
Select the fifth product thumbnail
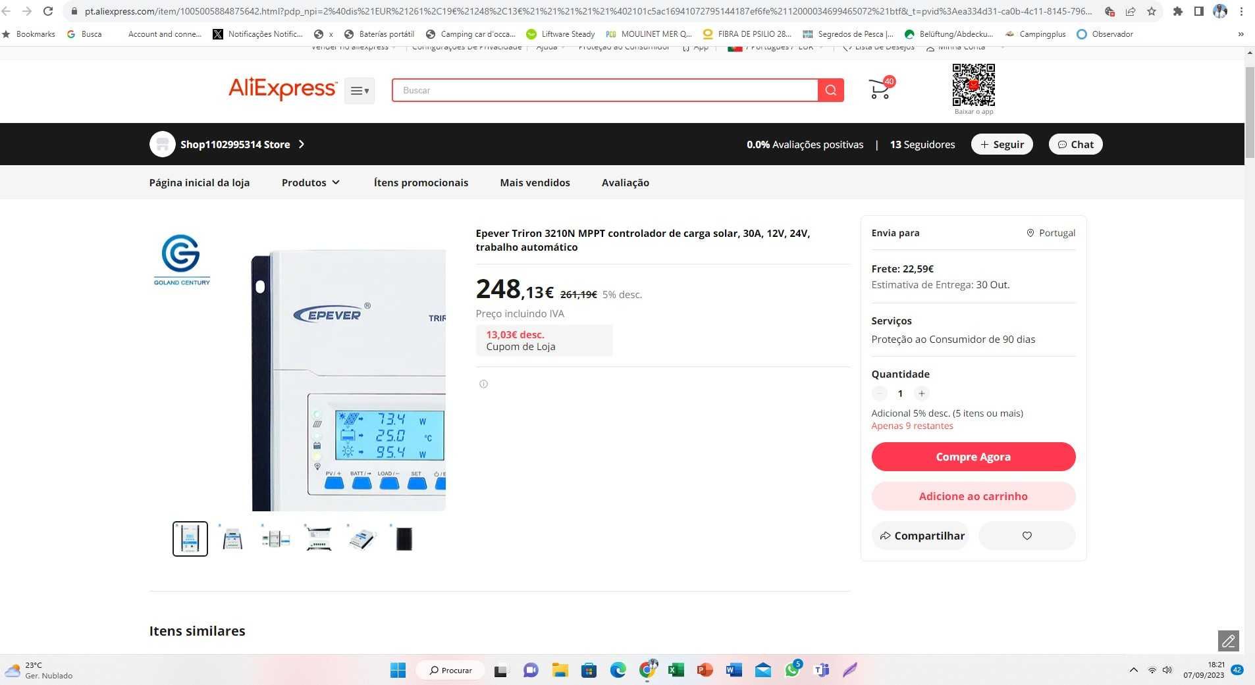(x=361, y=539)
